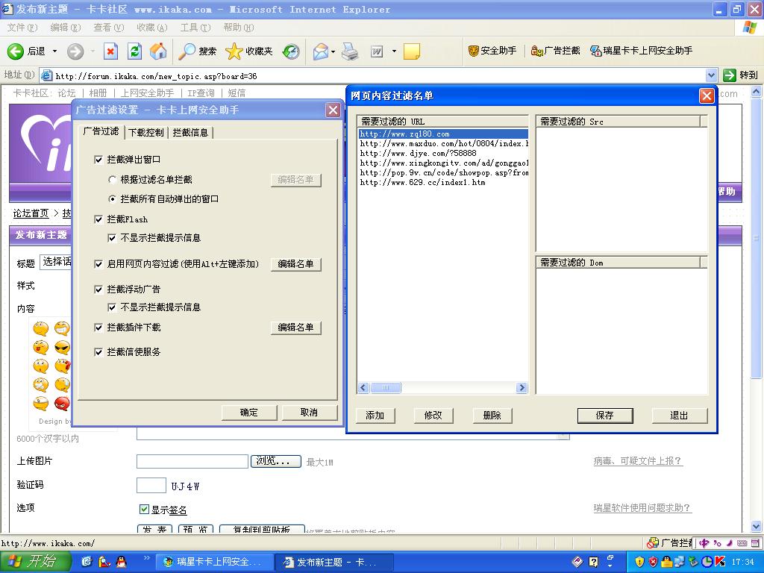Toggle 启用网页内容过滤 checkbox
The image size is (764, 573).
98,264
